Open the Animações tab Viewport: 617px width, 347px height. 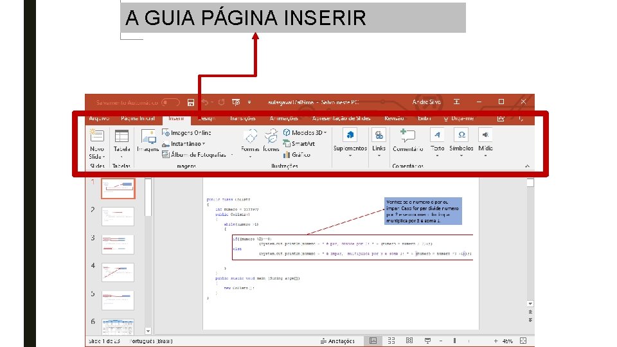tap(283, 118)
